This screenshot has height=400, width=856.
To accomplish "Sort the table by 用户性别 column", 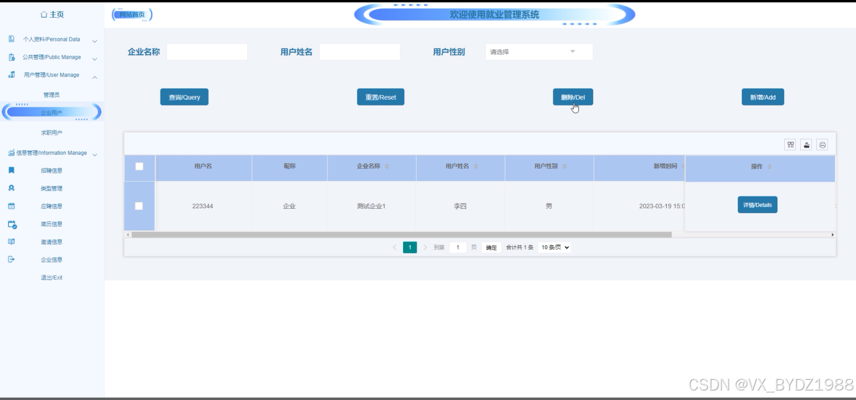I will (x=564, y=167).
